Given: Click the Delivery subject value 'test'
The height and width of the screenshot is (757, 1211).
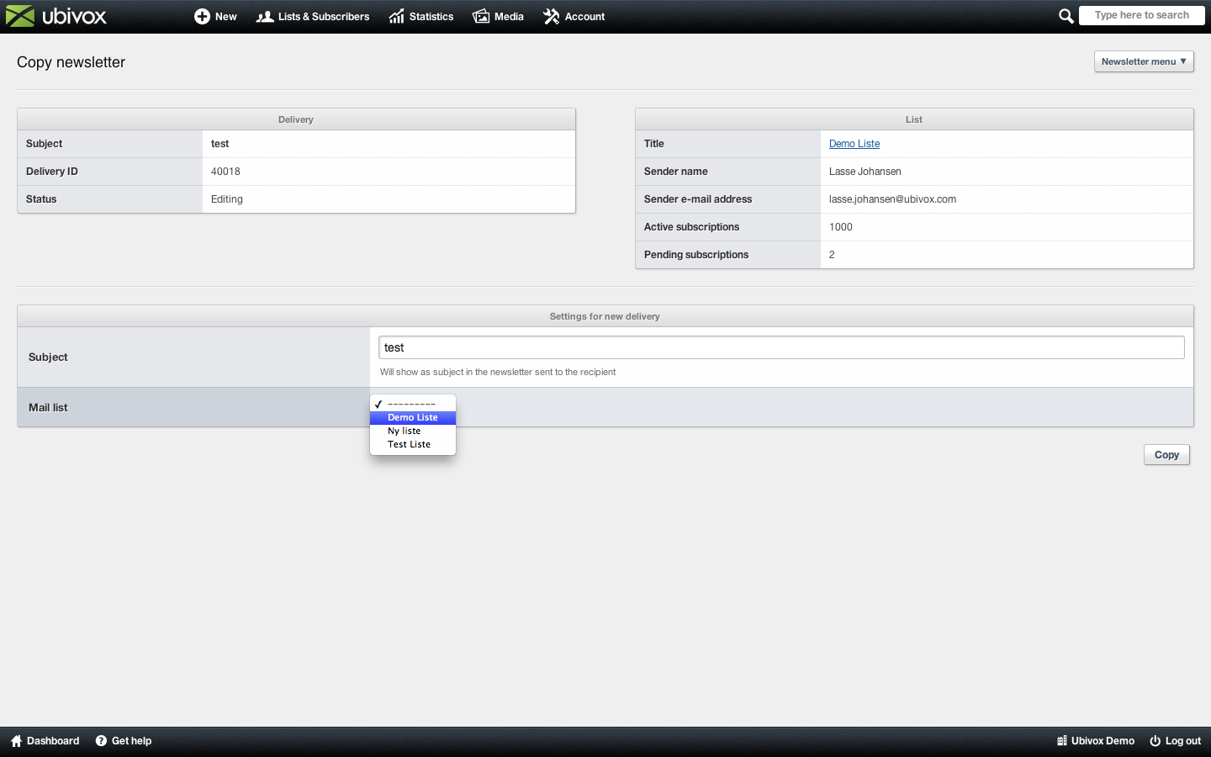Looking at the screenshot, I should pos(220,144).
